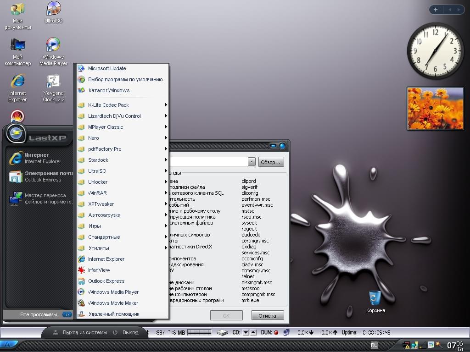The width and height of the screenshot is (470, 352).
Task: Expand the pdfFactory Pro submenu
Action: tap(123, 149)
